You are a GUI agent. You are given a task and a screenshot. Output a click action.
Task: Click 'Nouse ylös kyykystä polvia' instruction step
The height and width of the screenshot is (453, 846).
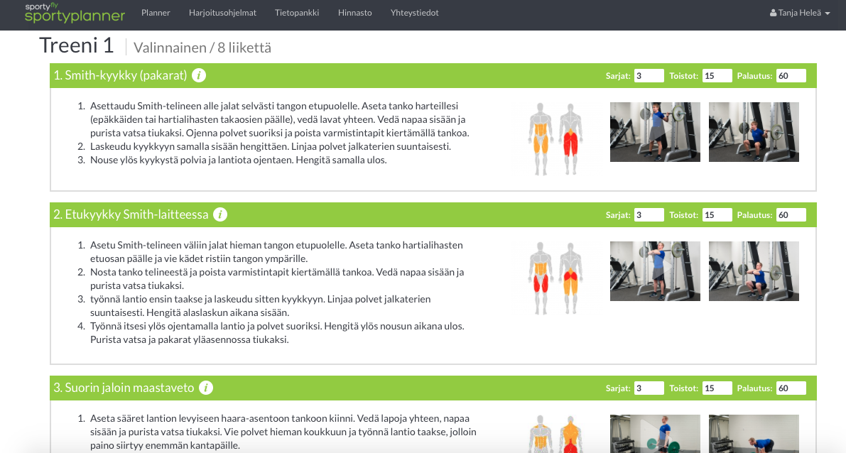239,160
